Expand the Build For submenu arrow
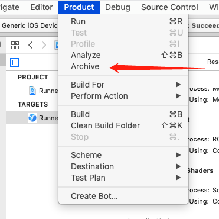 tap(178, 85)
